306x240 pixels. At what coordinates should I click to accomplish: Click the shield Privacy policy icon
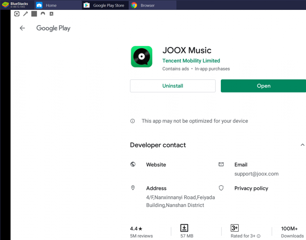tap(221, 188)
